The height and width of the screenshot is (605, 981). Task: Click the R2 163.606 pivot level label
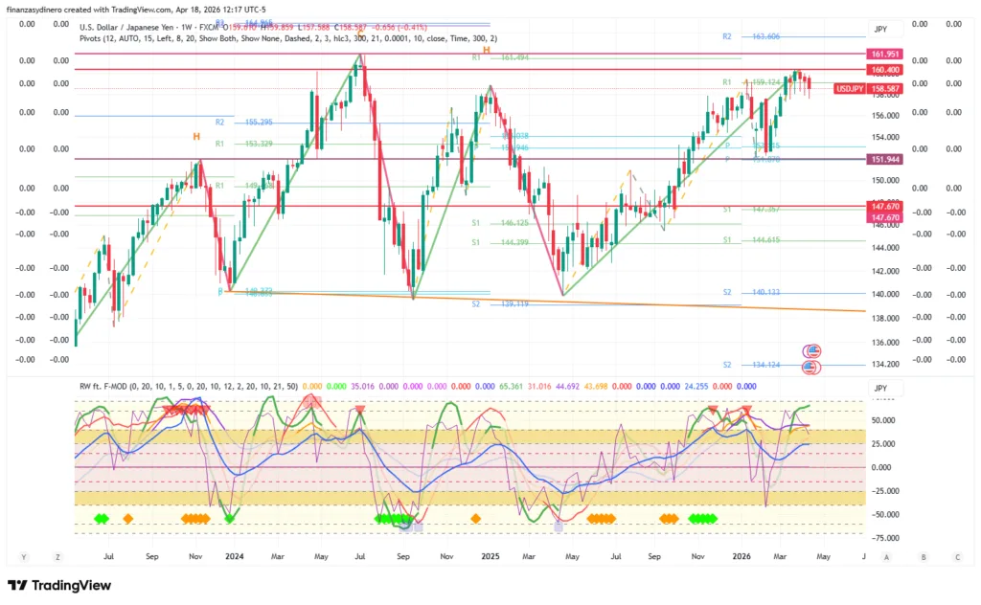pos(753,36)
